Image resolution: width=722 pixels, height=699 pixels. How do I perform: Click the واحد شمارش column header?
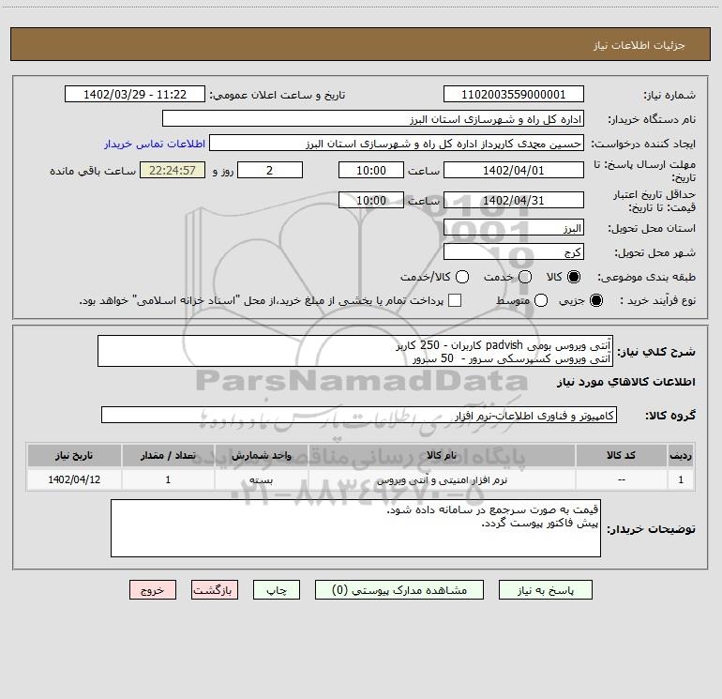point(261,455)
